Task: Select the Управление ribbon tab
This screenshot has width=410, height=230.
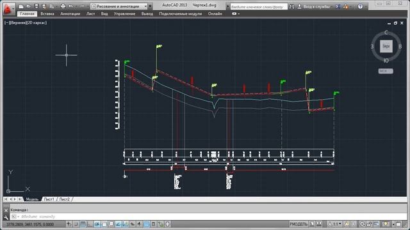Action: click(124, 14)
